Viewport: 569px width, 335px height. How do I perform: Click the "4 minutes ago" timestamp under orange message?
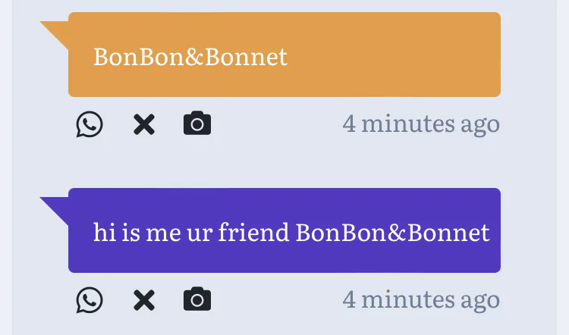point(421,124)
